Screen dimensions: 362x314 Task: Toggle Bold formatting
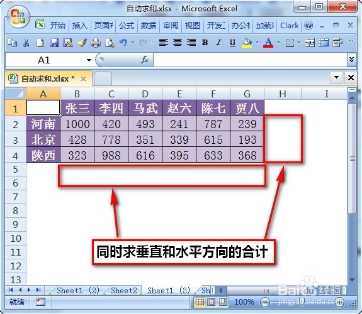click(x=205, y=43)
